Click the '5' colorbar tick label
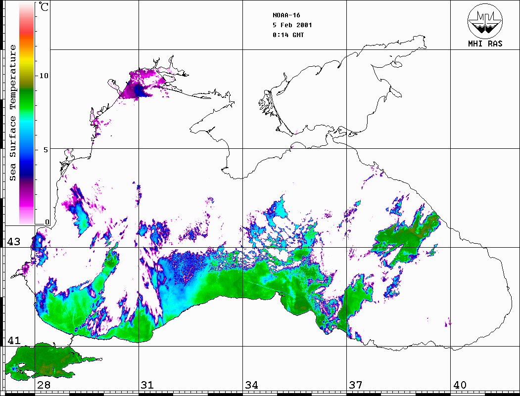Image resolution: width=520 pixels, height=396 pixels. tap(46, 149)
